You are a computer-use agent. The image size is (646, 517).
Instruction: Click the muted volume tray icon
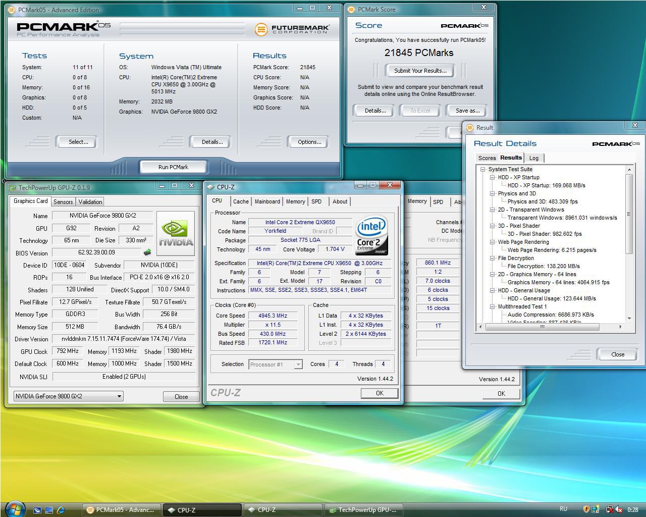[619, 509]
